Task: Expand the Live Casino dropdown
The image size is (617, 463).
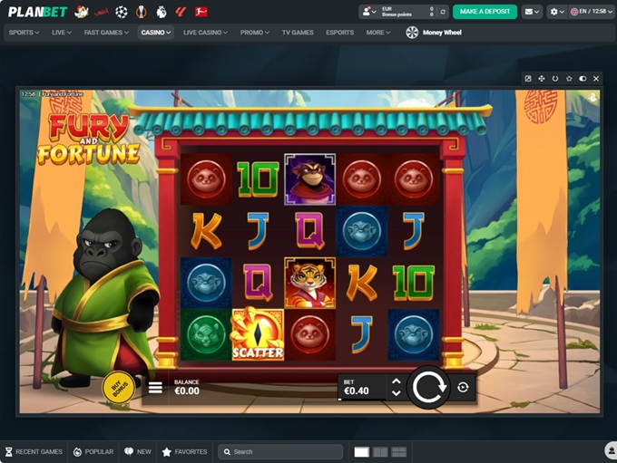Action: tap(207, 33)
